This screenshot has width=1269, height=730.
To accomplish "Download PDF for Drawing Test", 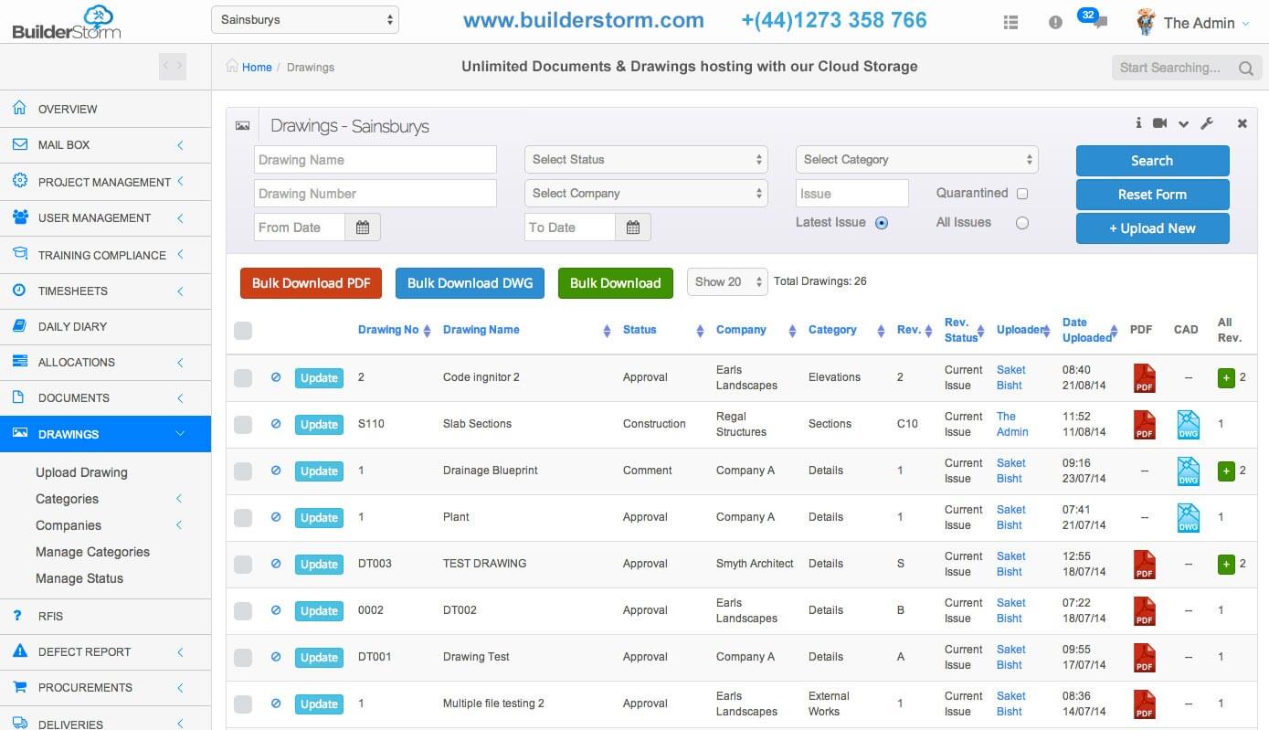I will 1144,657.
